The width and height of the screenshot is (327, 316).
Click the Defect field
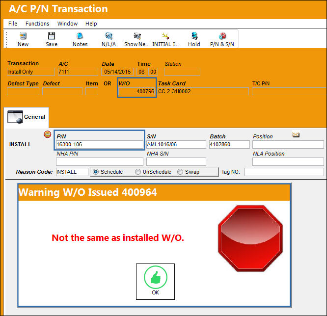[x=62, y=91]
